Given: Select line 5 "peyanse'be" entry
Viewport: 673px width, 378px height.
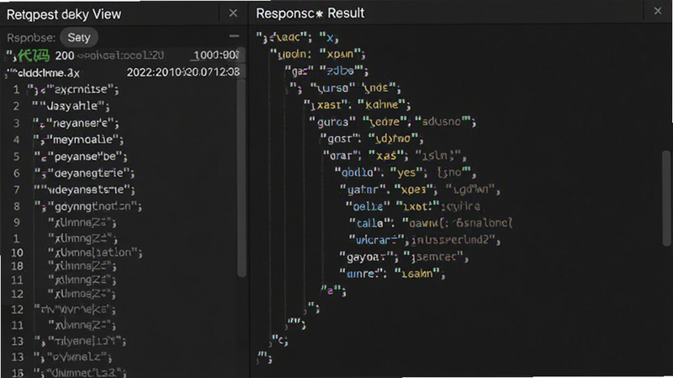Looking at the screenshot, I should click(x=81, y=157).
